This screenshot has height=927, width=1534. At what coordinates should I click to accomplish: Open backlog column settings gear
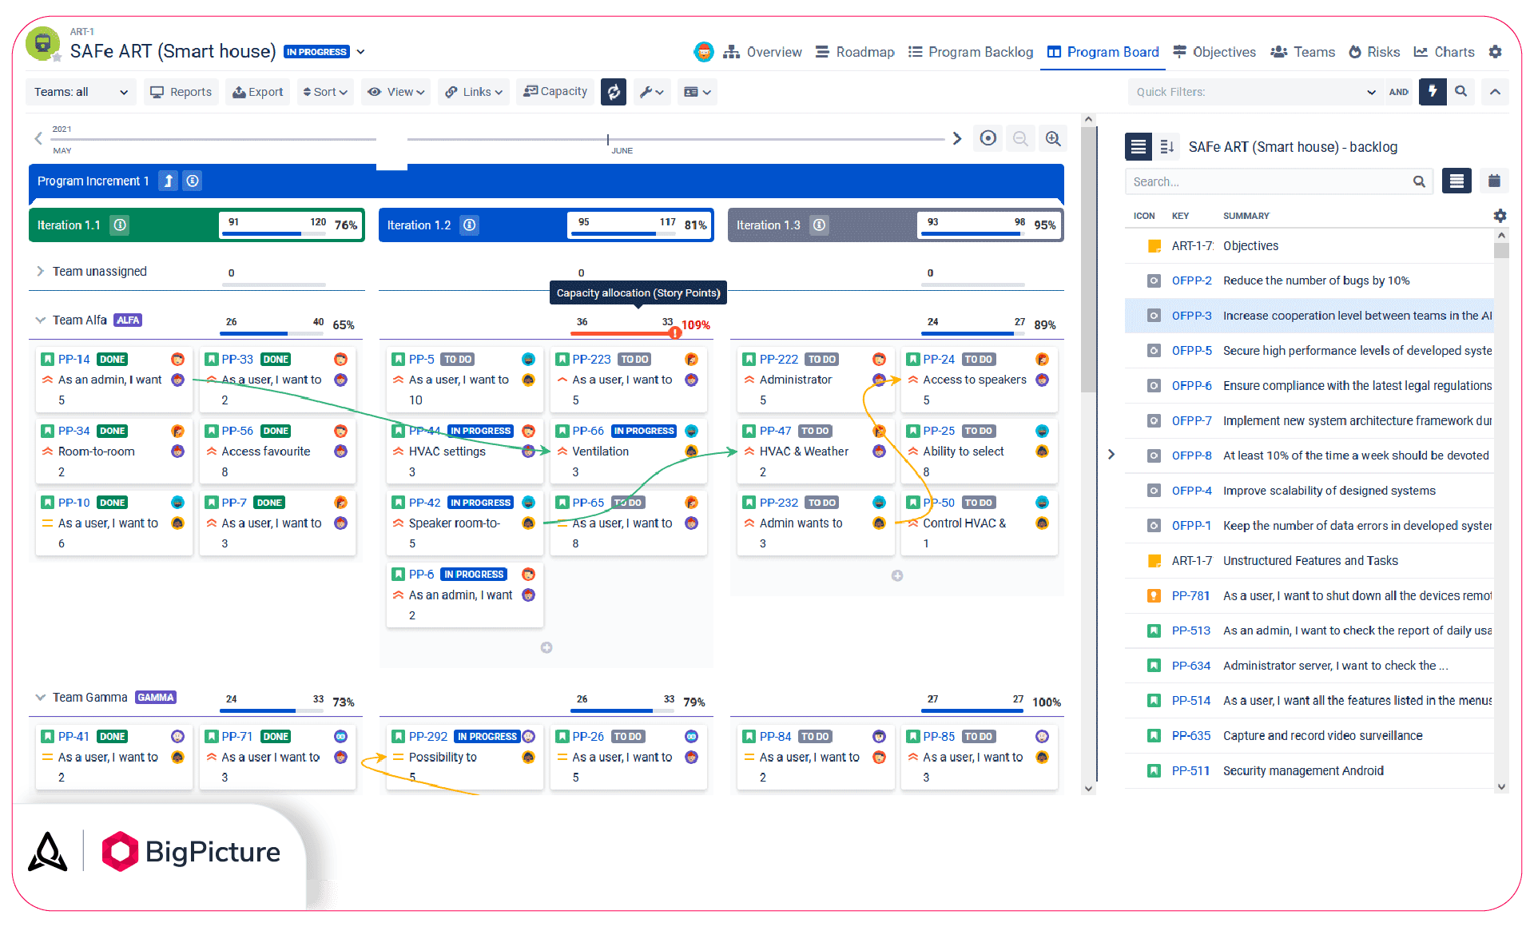(1500, 216)
